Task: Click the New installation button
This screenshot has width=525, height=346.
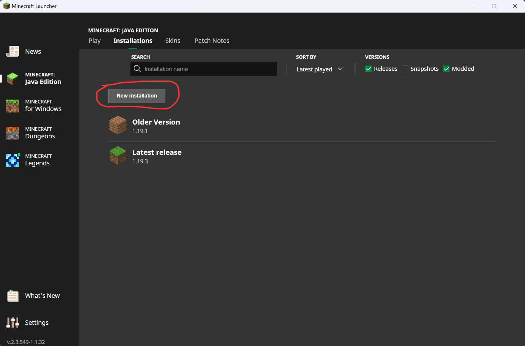Action: pyautogui.click(x=137, y=95)
